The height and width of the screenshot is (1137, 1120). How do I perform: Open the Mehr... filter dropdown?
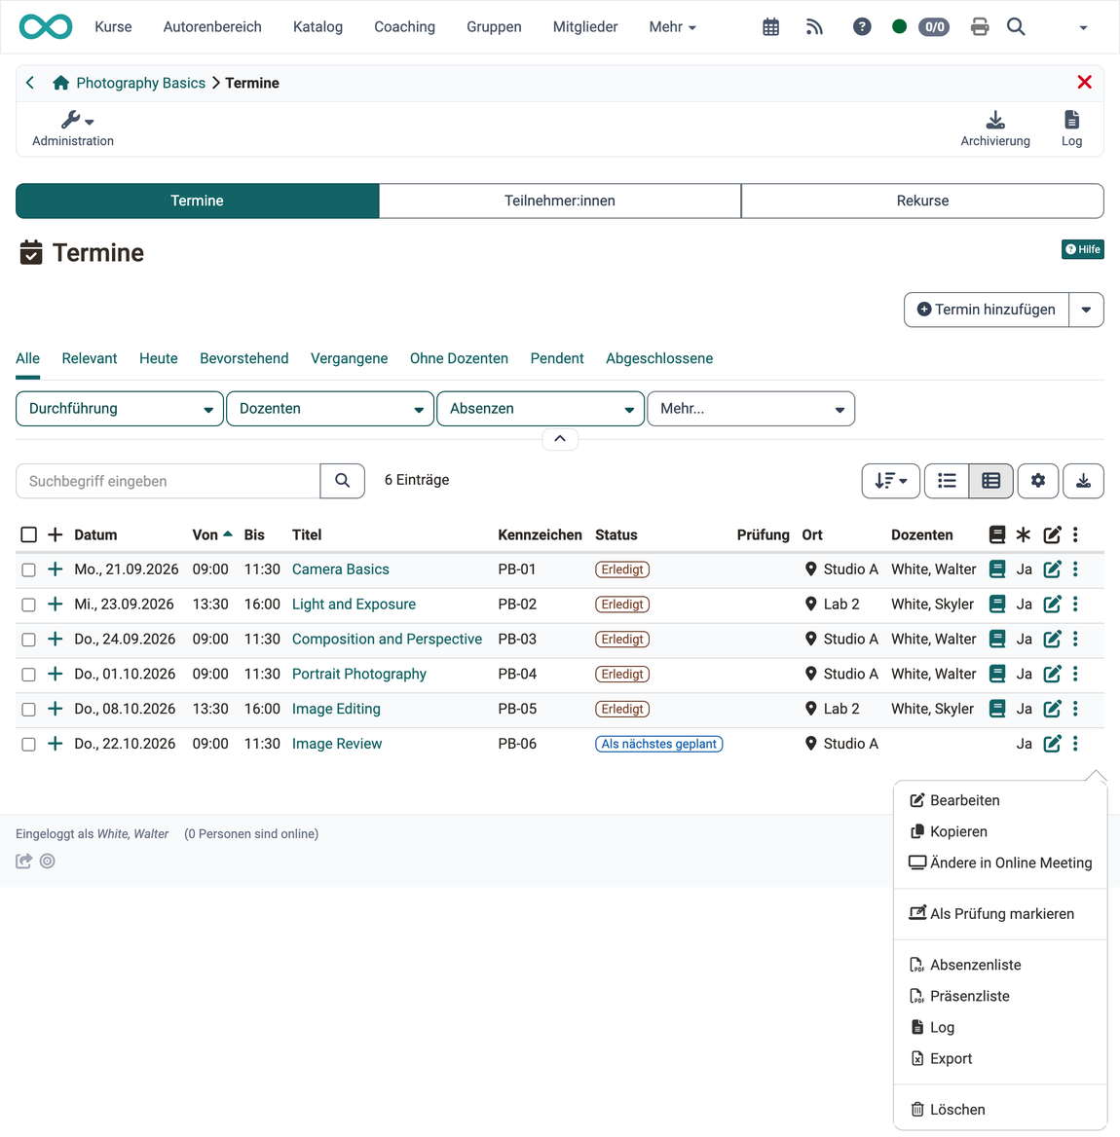click(751, 409)
